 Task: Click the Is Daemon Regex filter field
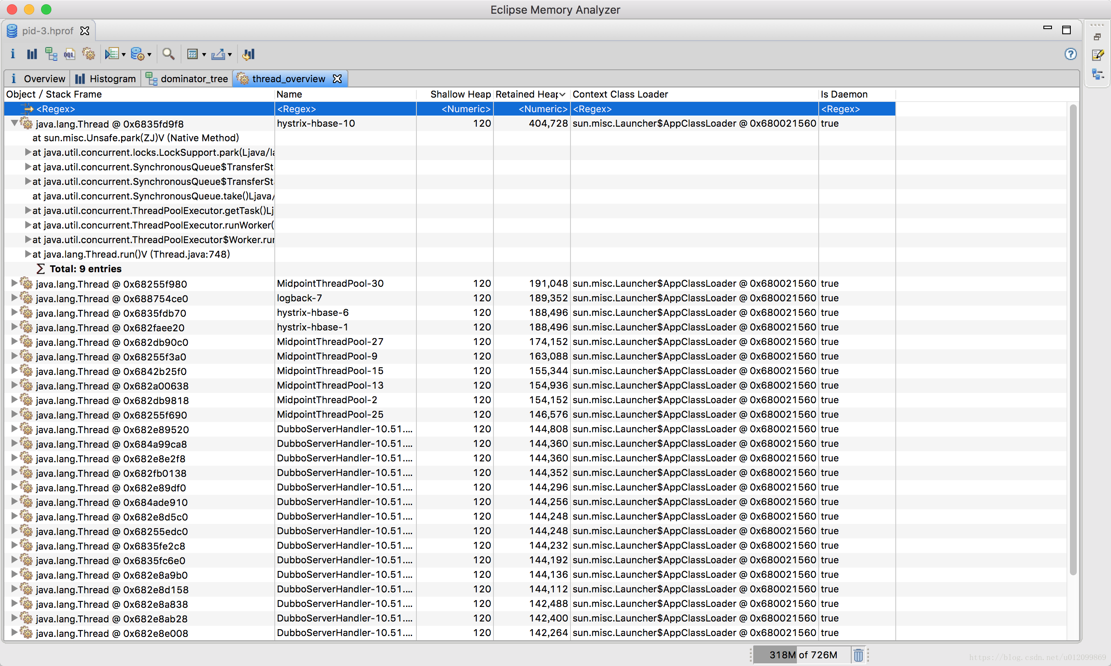tap(857, 109)
